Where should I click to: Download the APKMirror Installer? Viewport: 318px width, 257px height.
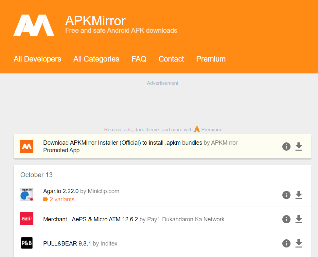tap(299, 146)
